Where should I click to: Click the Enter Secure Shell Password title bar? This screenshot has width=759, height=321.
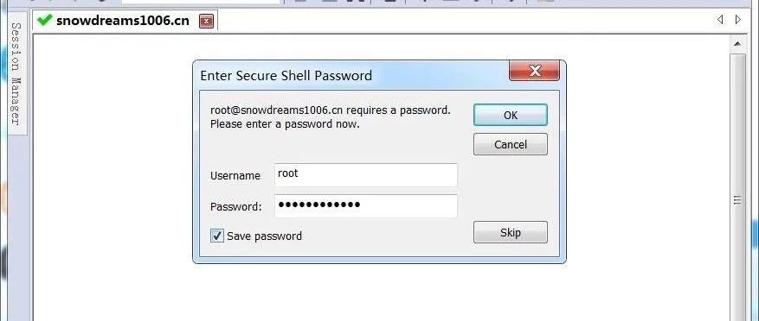[x=353, y=75]
